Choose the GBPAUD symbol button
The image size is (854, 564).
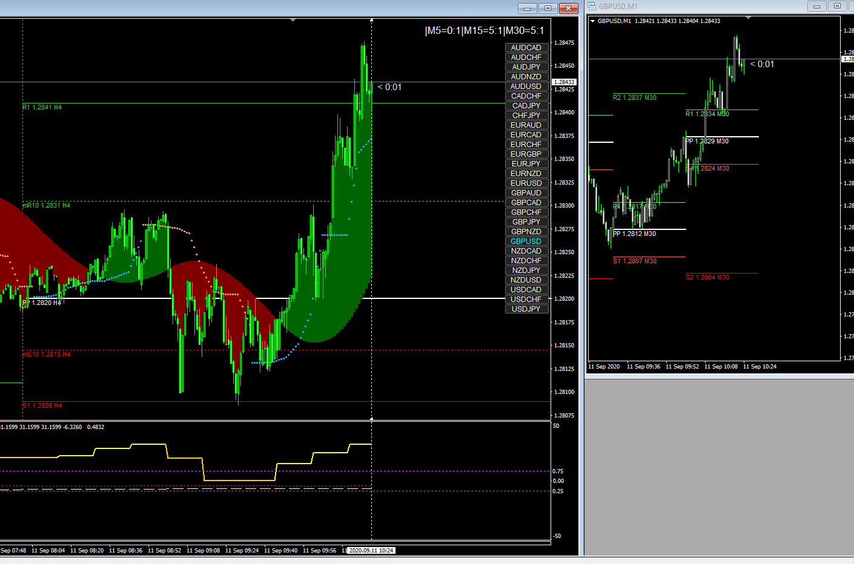click(526, 193)
